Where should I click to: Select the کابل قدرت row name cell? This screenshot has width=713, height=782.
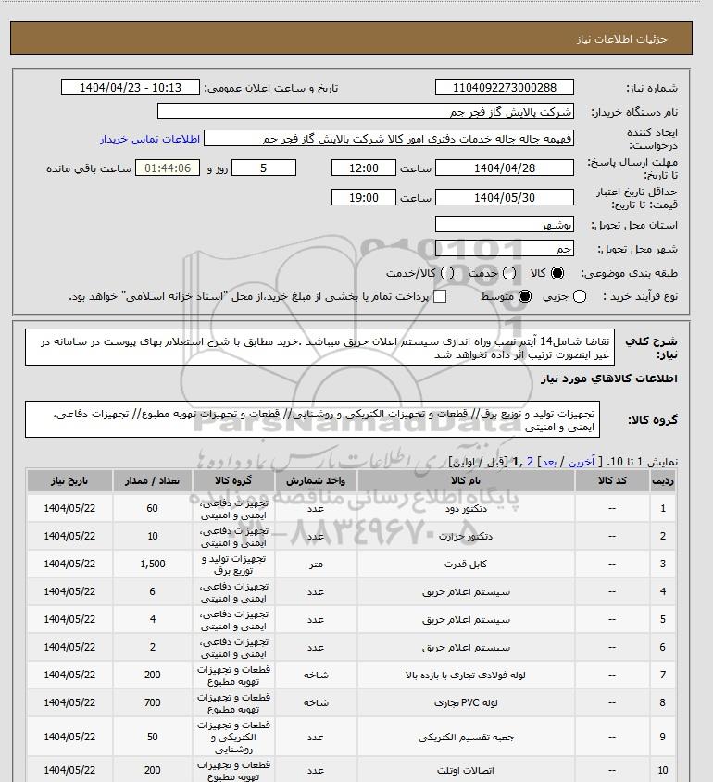coord(466,564)
